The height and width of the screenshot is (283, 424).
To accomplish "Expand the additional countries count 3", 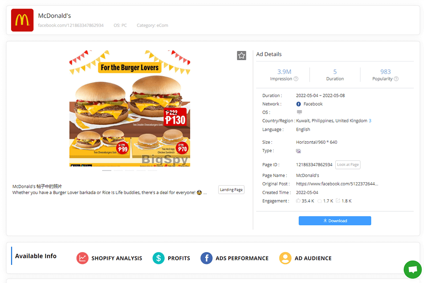I will coord(370,121).
